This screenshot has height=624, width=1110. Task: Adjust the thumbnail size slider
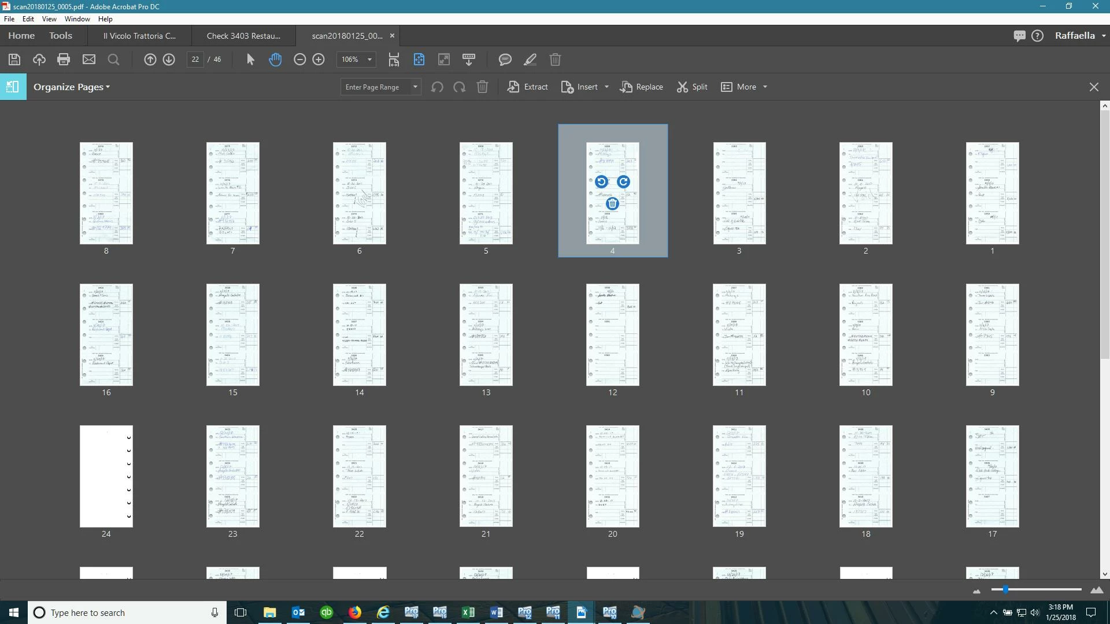point(1005,590)
